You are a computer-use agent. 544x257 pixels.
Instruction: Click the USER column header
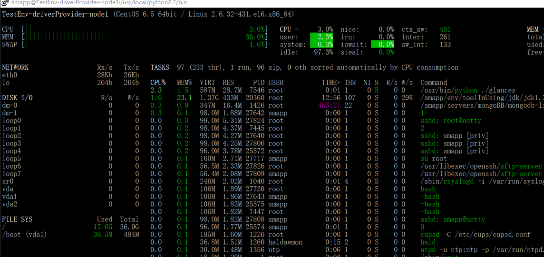(x=276, y=83)
